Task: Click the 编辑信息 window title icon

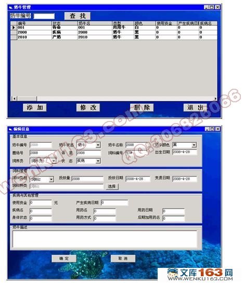Action: [10, 130]
